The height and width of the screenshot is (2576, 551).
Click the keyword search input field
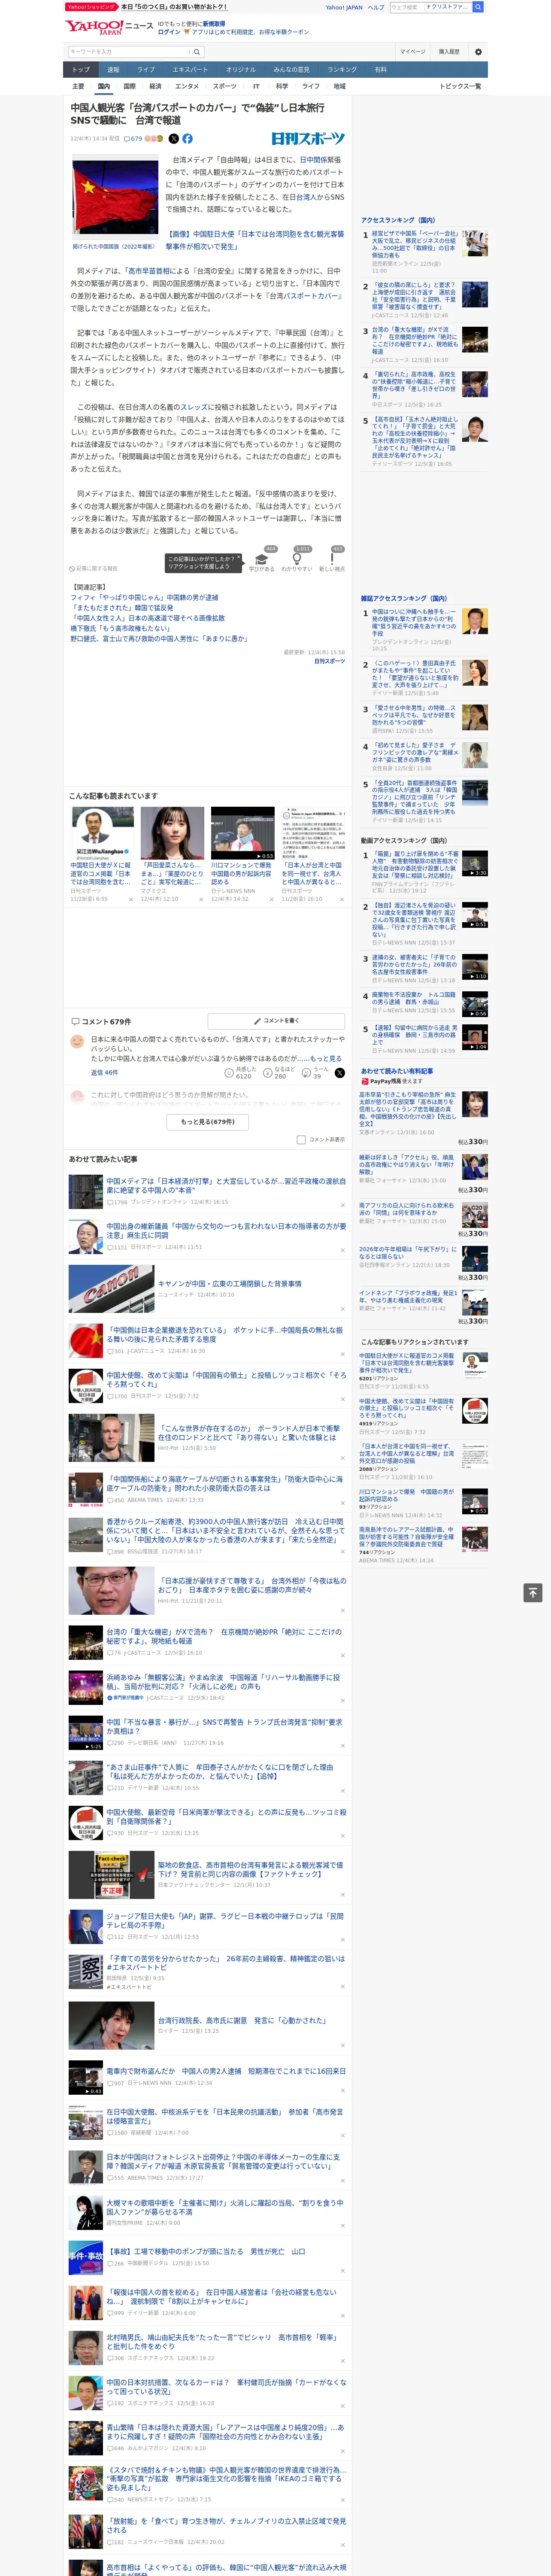click(129, 51)
